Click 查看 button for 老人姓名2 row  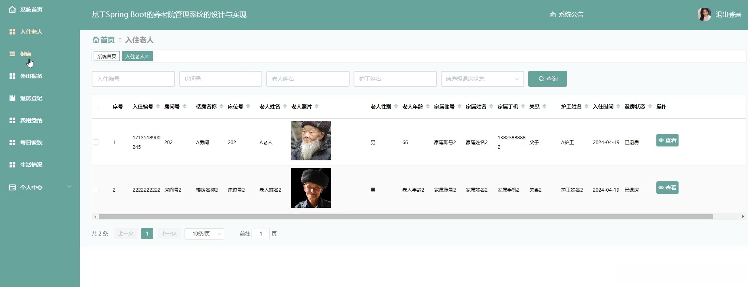[x=667, y=188]
